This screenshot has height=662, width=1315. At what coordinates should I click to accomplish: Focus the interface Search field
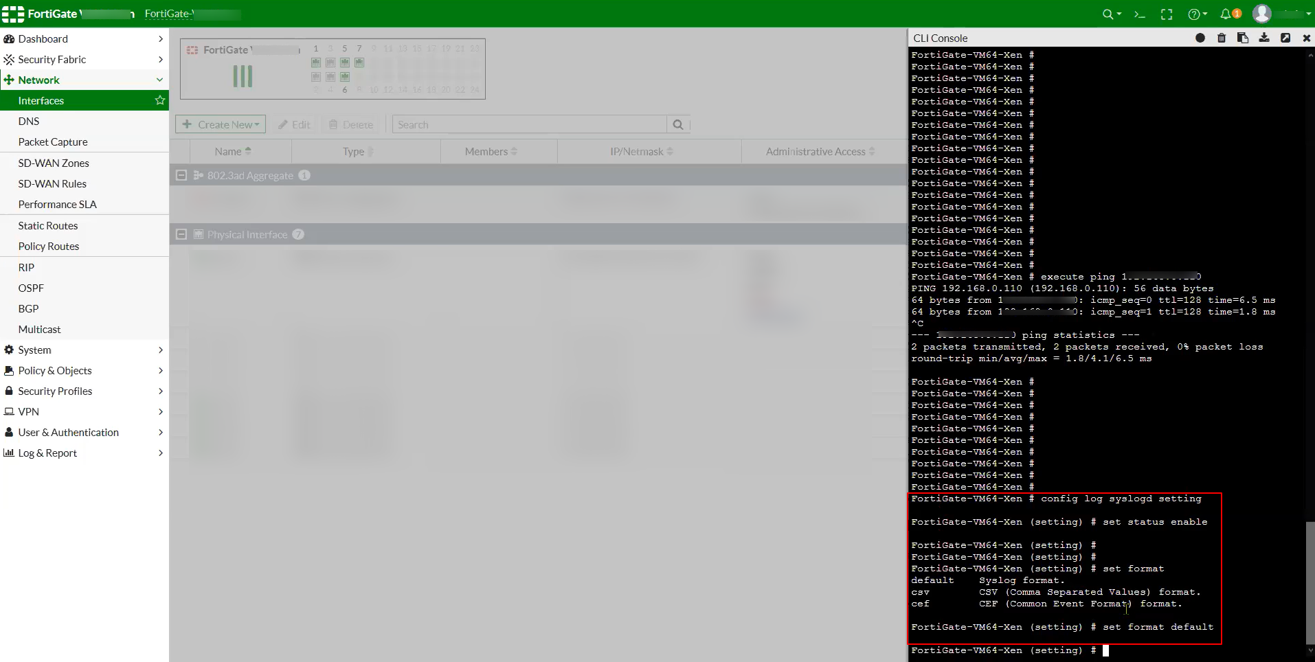coord(530,124)
